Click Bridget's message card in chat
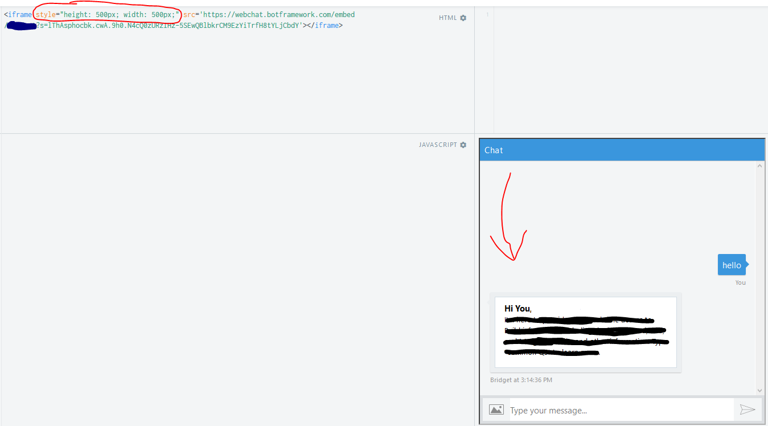The image size is (768, 426). (585, 333)
